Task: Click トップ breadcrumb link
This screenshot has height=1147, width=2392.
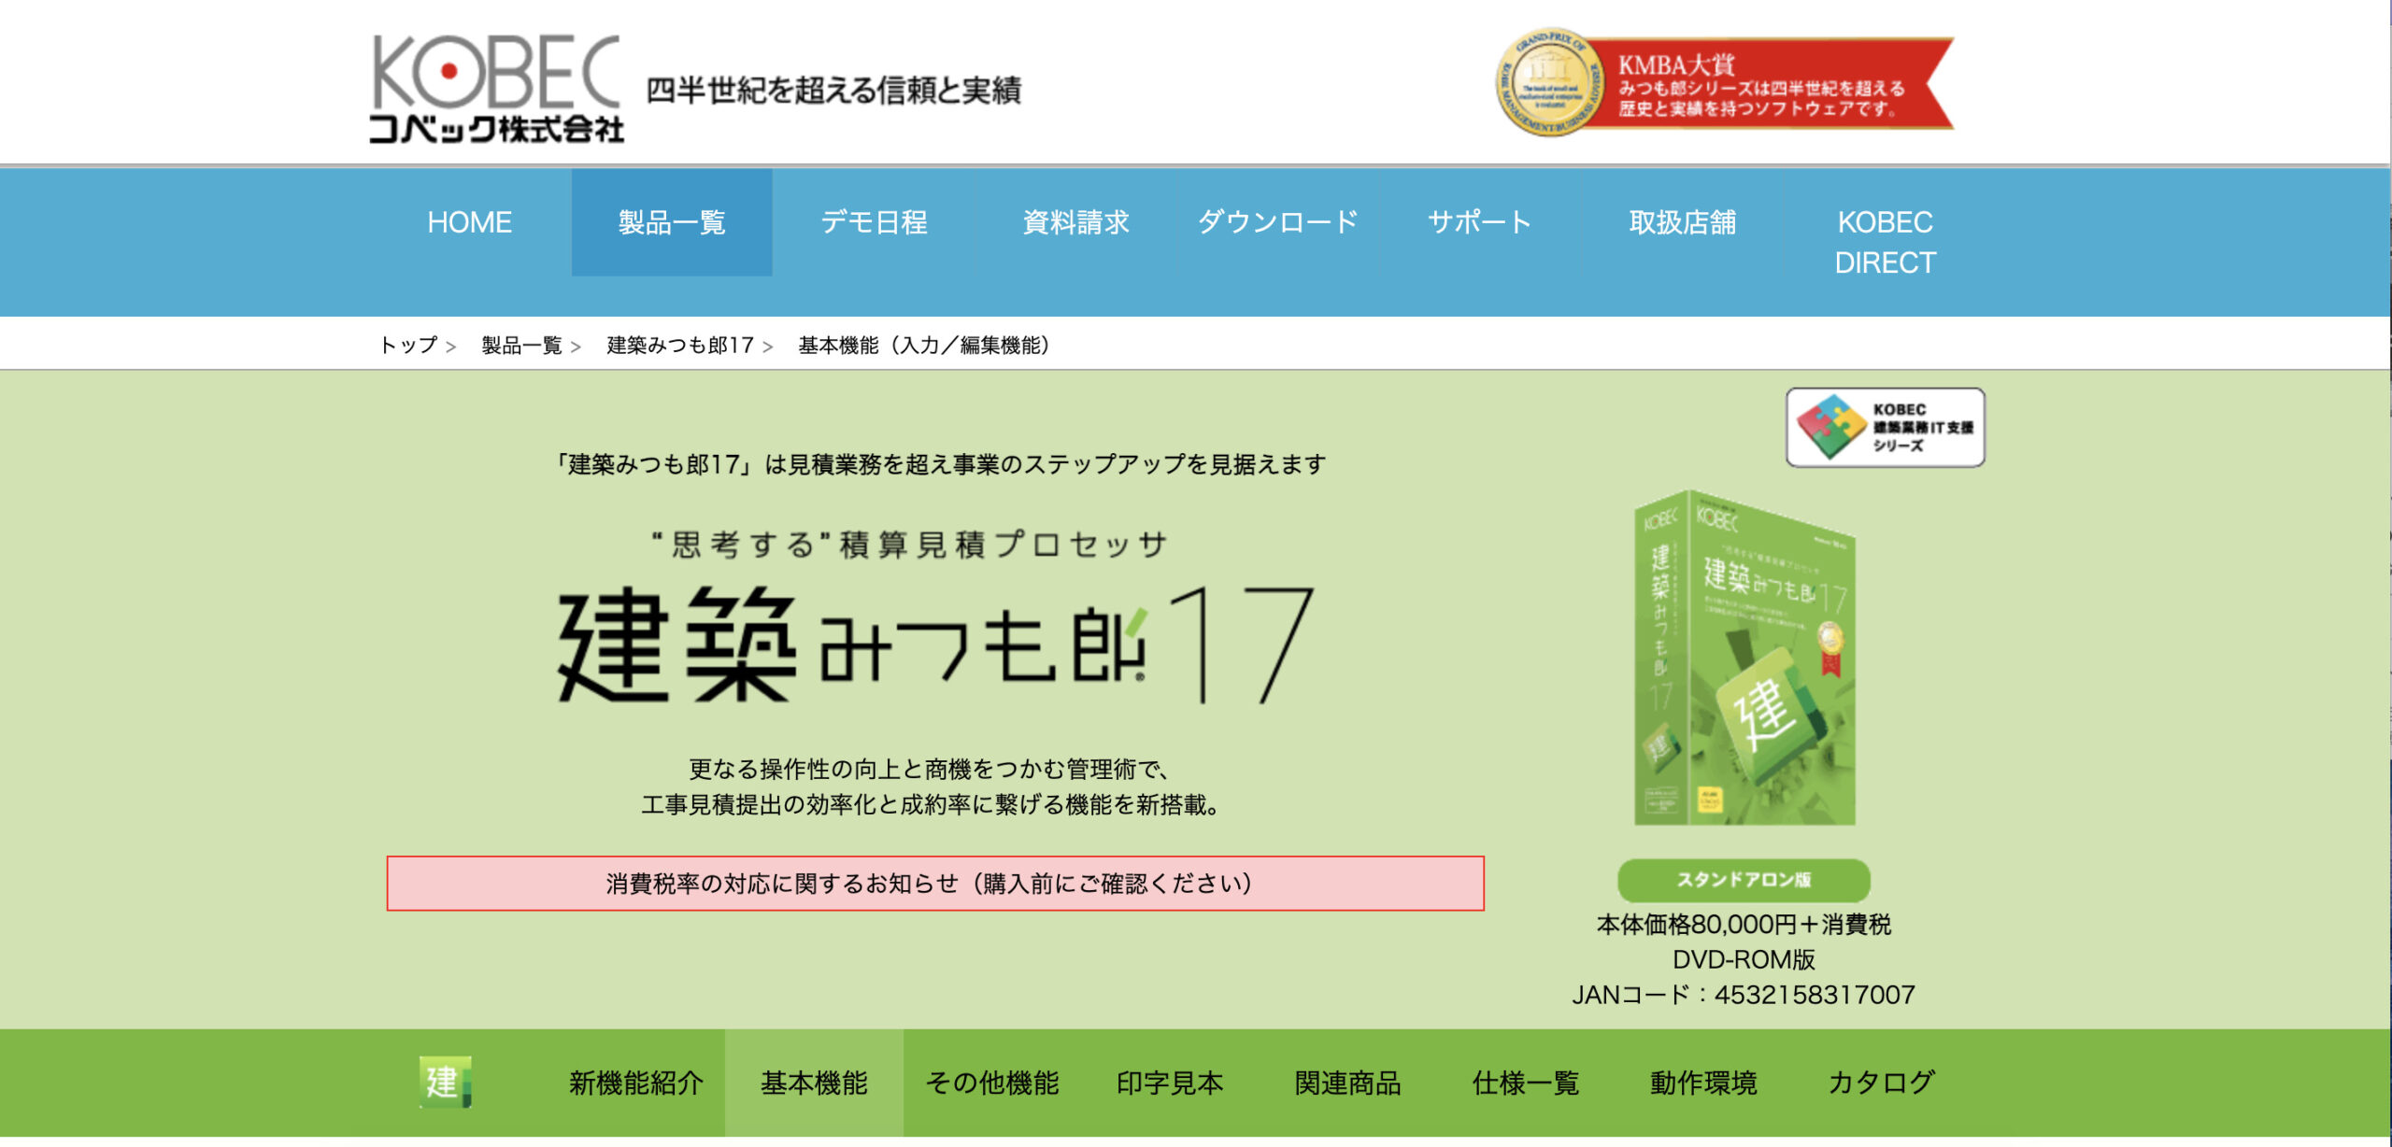Action: point(408,346)
